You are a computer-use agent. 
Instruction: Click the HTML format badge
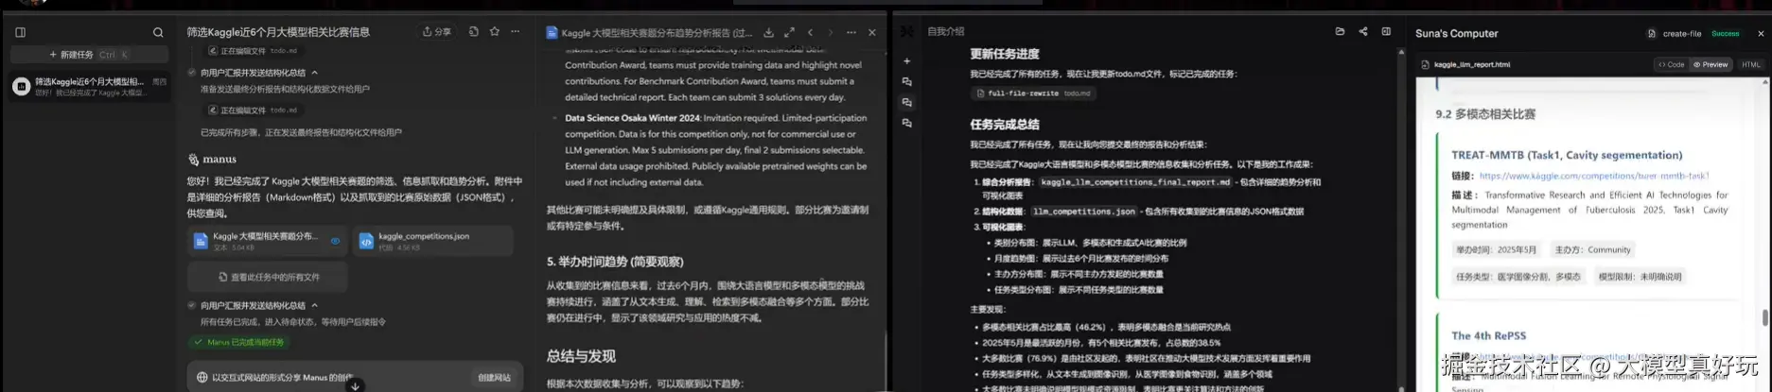1751,64
